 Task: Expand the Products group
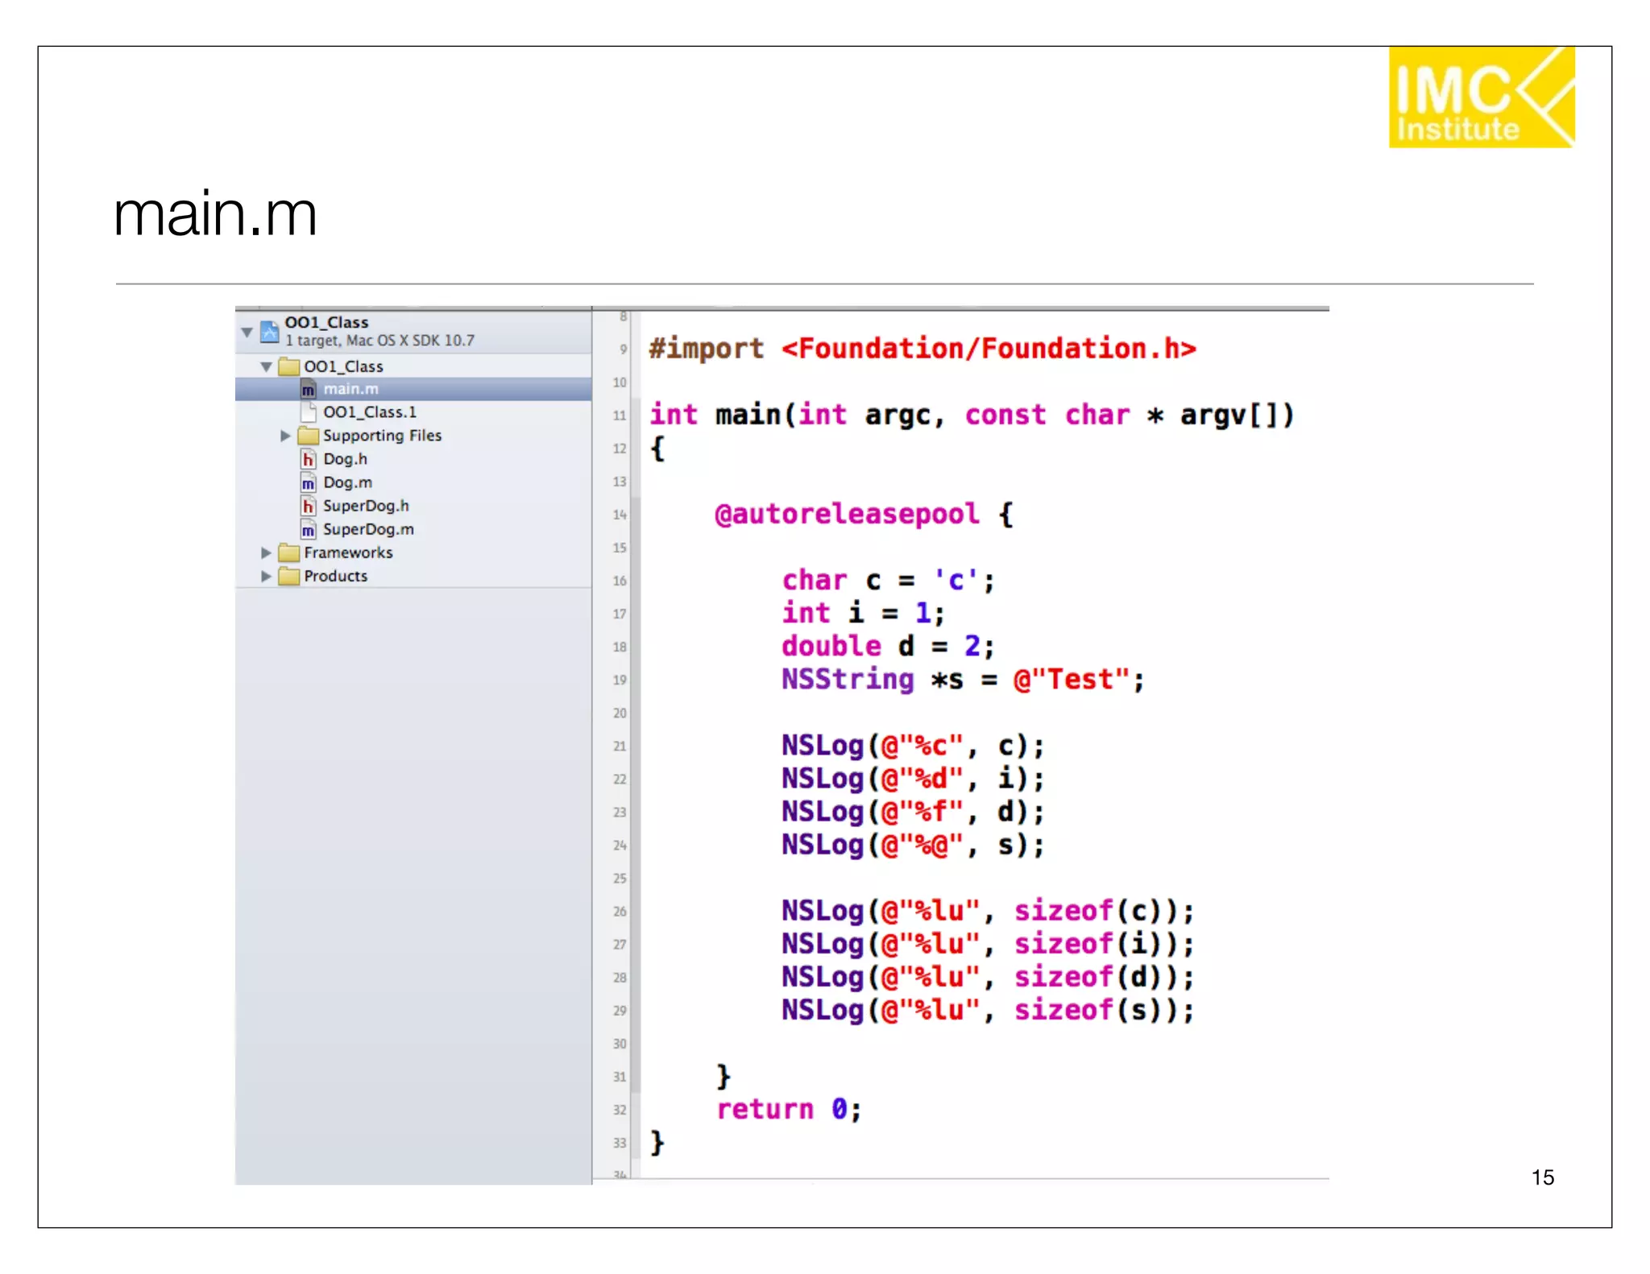[266, 576]
